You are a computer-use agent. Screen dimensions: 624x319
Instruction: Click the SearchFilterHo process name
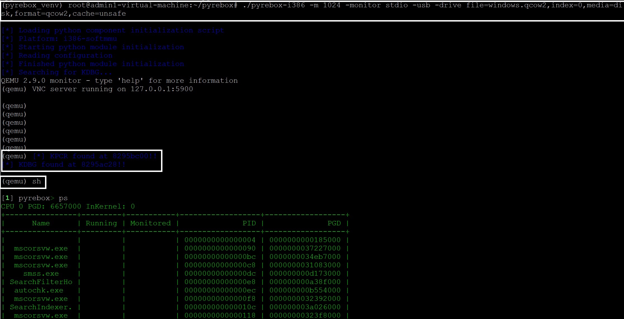[41, 282]
